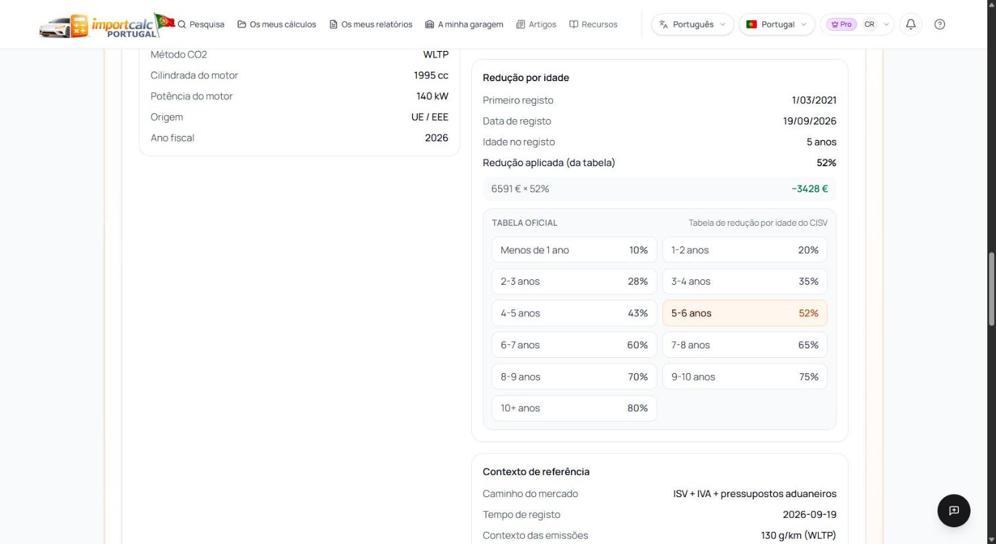Open A minha garagem
Viewport: 996px width, 544px height.
coord(464,24)
